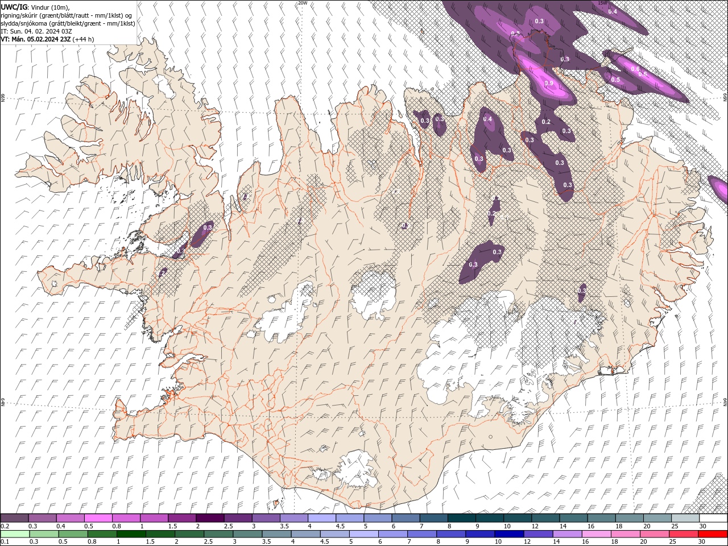The width and height of the screenshot is (728, 546).
Task: Click the 0.2–0.3 swatch in upper snow legend
Action: pyautogui.click(x=14, y=518)
